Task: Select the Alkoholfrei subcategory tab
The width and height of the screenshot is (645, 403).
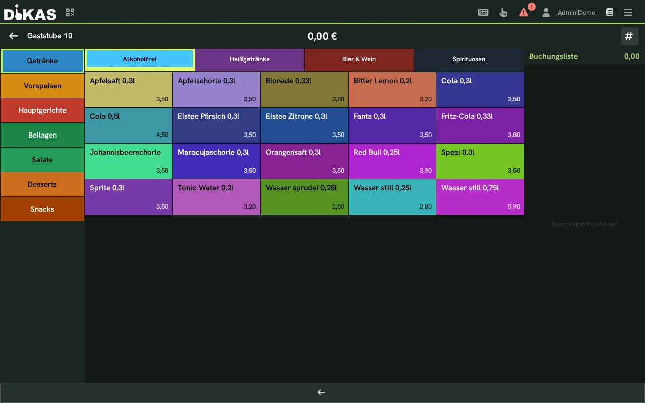Action: [x=140, y=59]
